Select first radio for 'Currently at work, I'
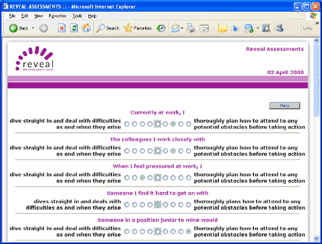The image size is (322, 244). pyautogui.click(x=127, y=124)
